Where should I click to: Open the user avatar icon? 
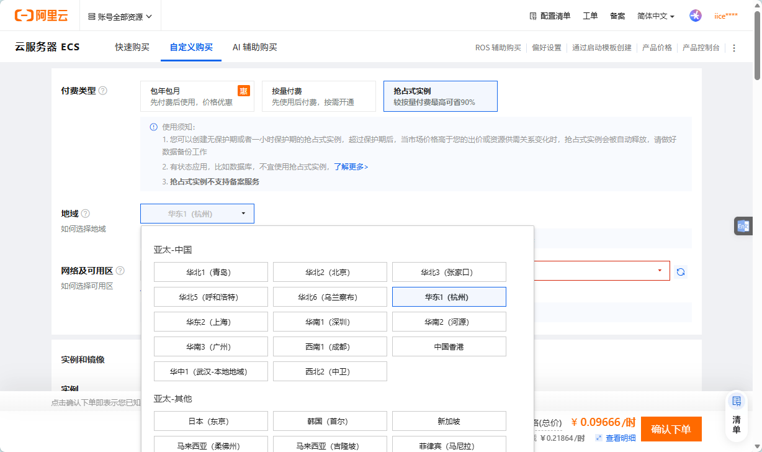coord(696,16)
